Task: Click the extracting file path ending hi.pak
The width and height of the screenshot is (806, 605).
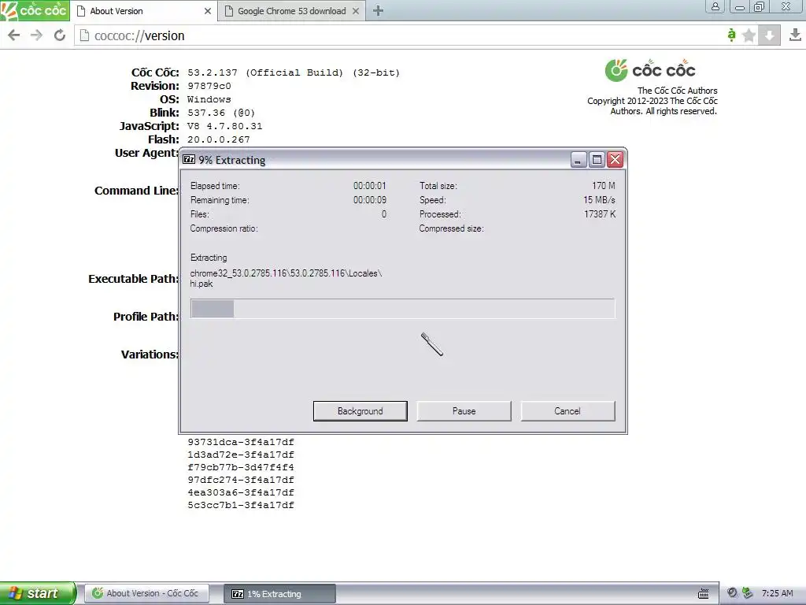Action: (x=286, y=278)
